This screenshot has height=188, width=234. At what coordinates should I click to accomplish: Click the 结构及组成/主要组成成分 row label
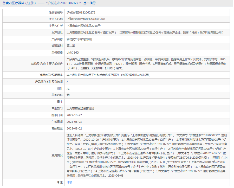47,64
